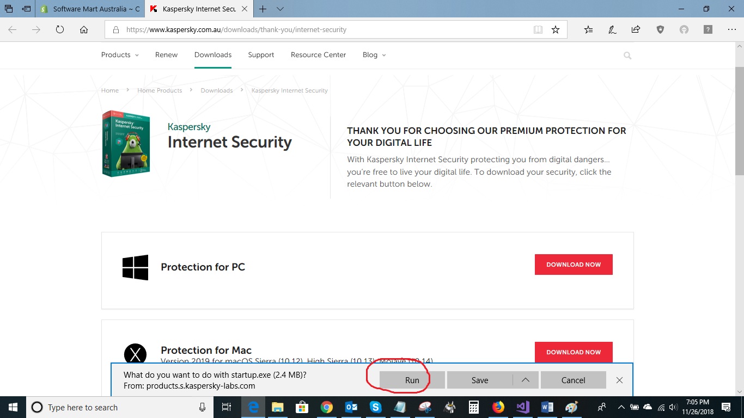
Task: Cancel the startup.exe download
Action: pyautogui.click(x=574, y=380)
